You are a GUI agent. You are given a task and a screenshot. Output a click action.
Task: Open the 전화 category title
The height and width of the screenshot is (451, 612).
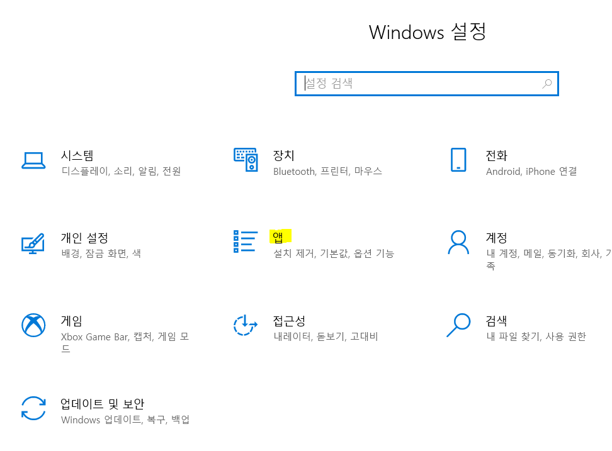[496, 155]
